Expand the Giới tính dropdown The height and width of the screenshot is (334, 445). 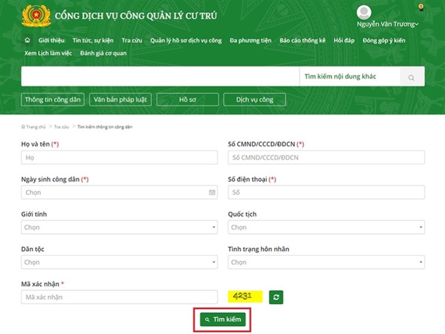[x=119, y=227]
